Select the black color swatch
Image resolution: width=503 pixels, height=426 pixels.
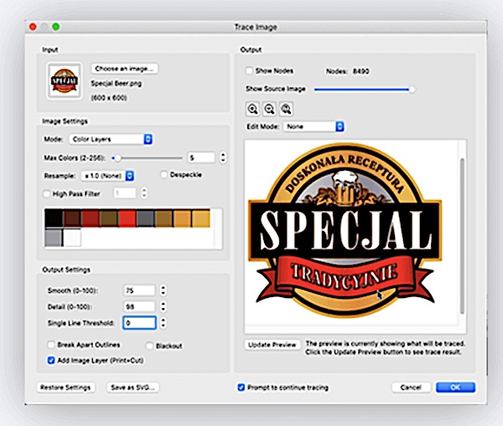(x=54, y=218)
